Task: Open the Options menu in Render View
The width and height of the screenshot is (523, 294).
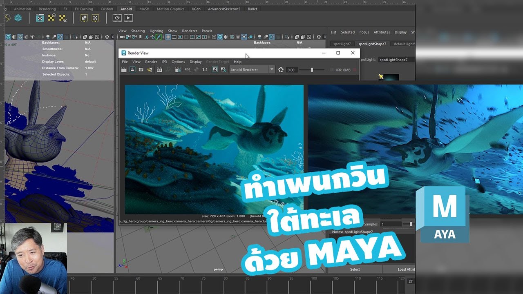Action: pos(178,62)
